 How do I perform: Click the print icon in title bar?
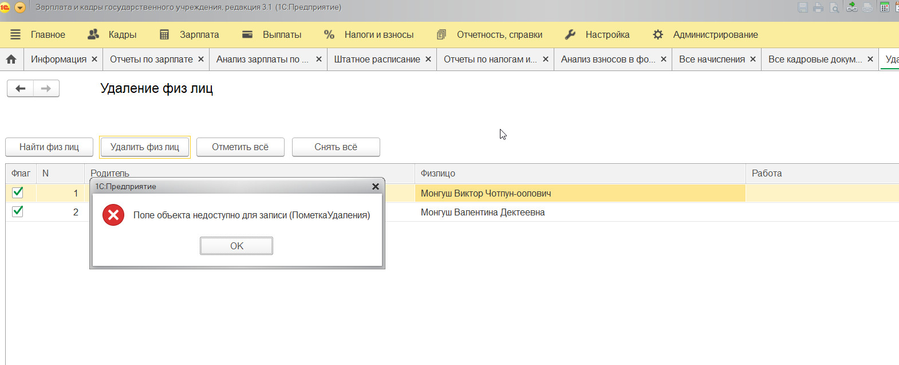point(818,7)
